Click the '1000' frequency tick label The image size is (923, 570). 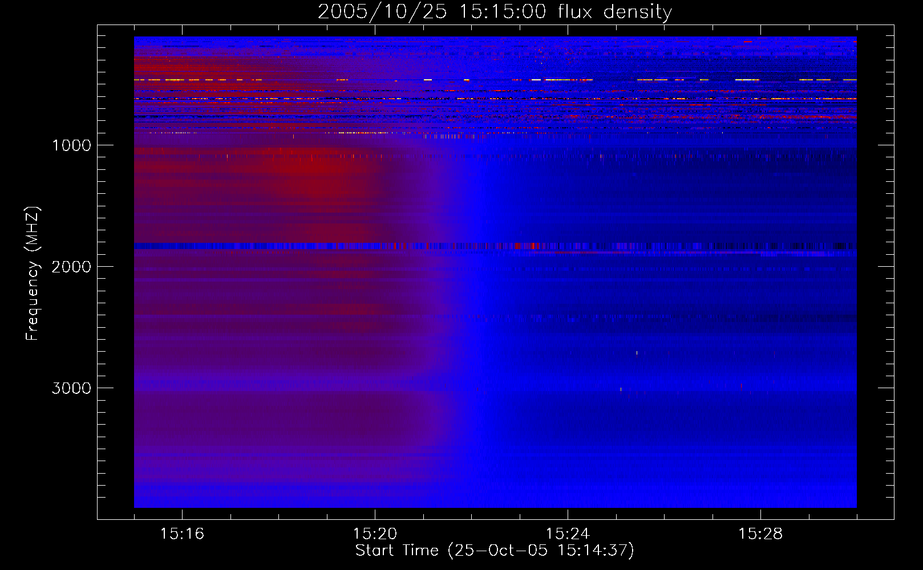(x=71, y=145)
